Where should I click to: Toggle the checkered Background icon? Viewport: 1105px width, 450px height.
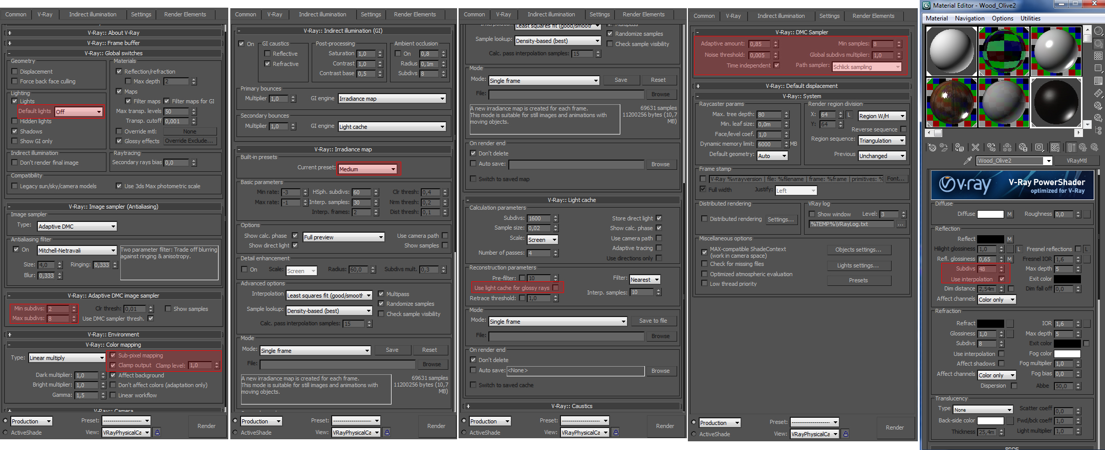tap(1098, 56)
